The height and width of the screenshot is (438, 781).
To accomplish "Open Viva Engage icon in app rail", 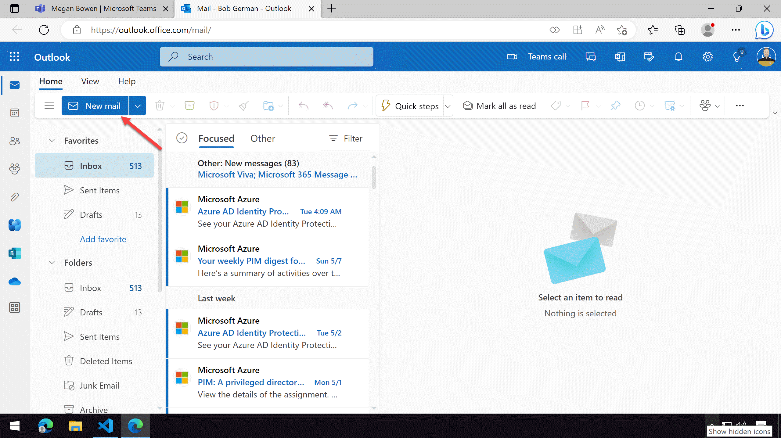I will click(x=14, y=225).
